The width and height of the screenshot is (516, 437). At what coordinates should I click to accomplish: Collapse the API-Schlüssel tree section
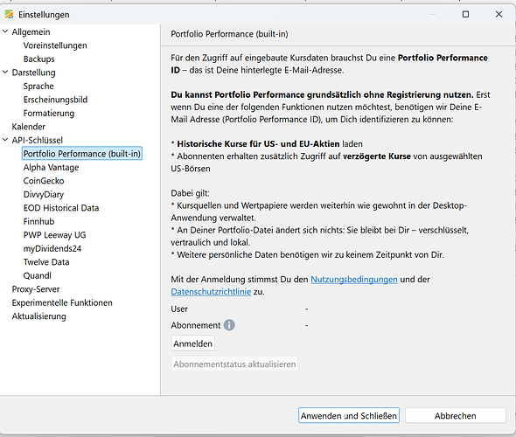(5, 140)
